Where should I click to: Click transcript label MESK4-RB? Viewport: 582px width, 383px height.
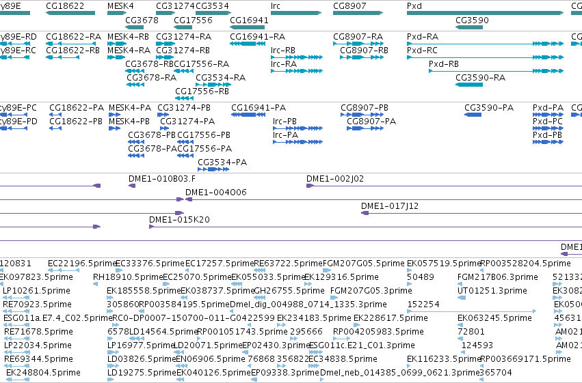click(128, 37)
